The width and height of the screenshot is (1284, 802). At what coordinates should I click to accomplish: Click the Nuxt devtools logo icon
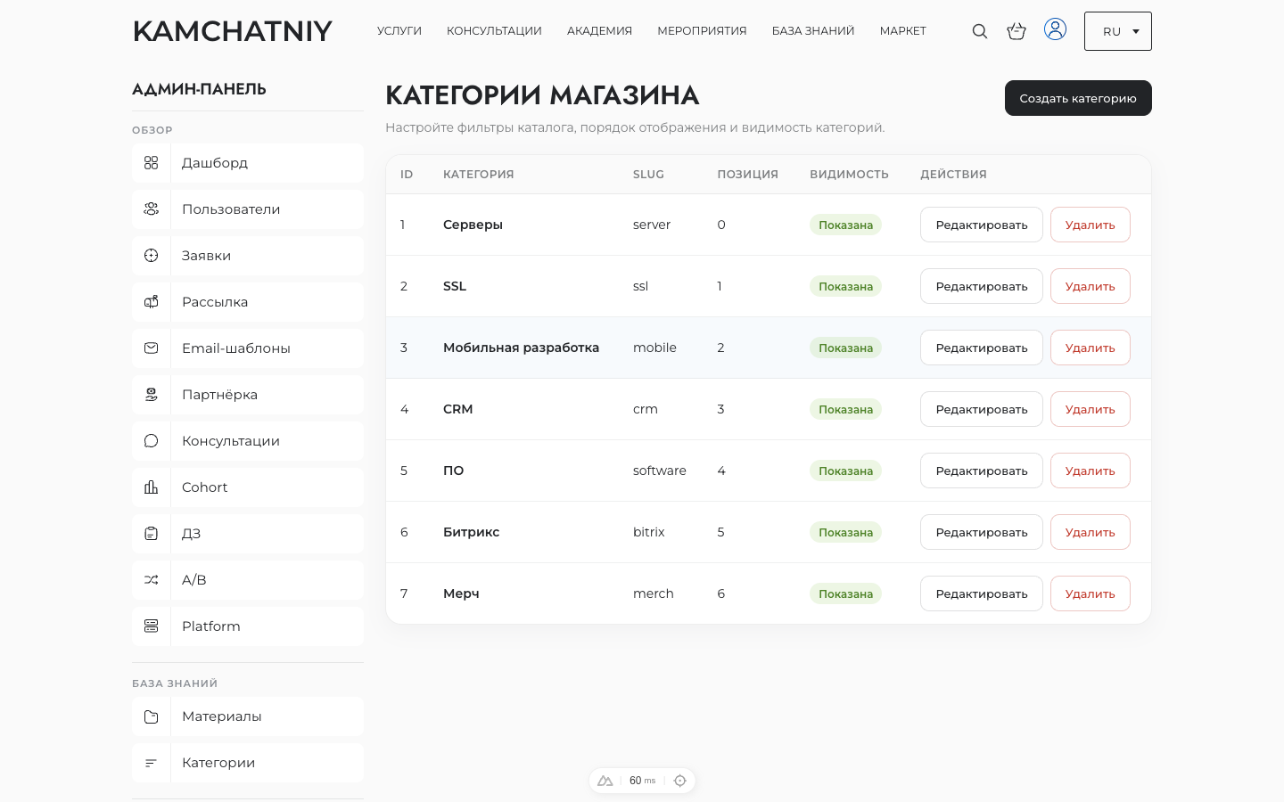(x=605, y=781)
